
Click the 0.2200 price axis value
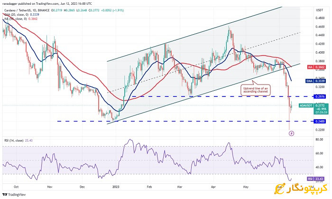(x=320, y=130)
